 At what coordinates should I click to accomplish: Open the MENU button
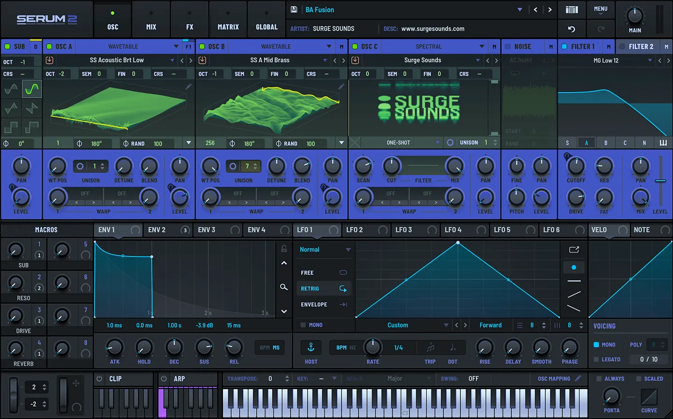tap(601, 9)
